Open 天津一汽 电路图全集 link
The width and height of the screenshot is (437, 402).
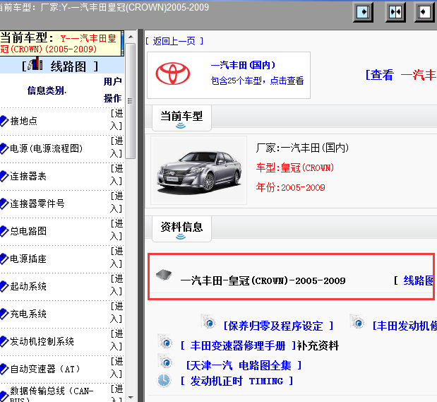pyautogui.click(x=244, y=365)
